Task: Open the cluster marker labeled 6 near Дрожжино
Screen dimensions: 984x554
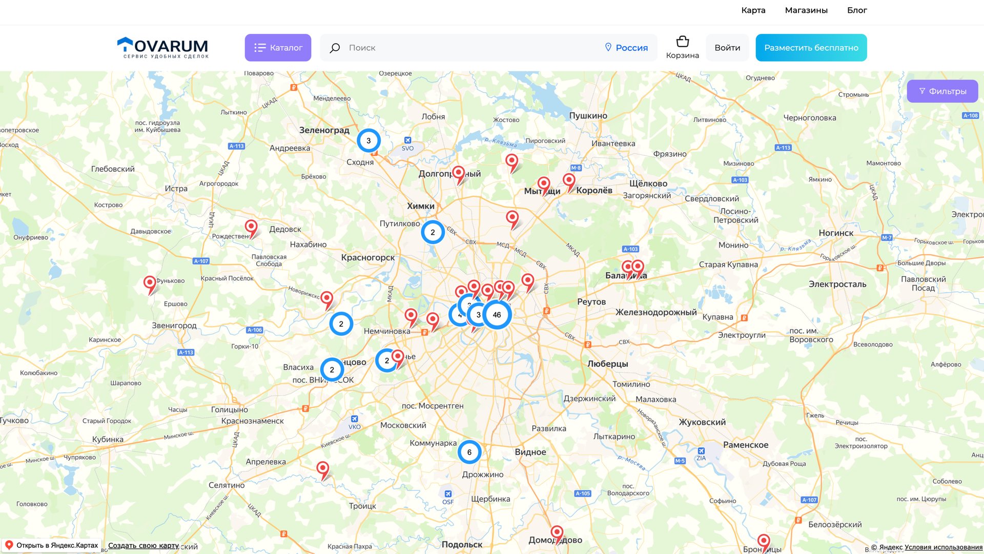Action: click(x=469, y=452)
